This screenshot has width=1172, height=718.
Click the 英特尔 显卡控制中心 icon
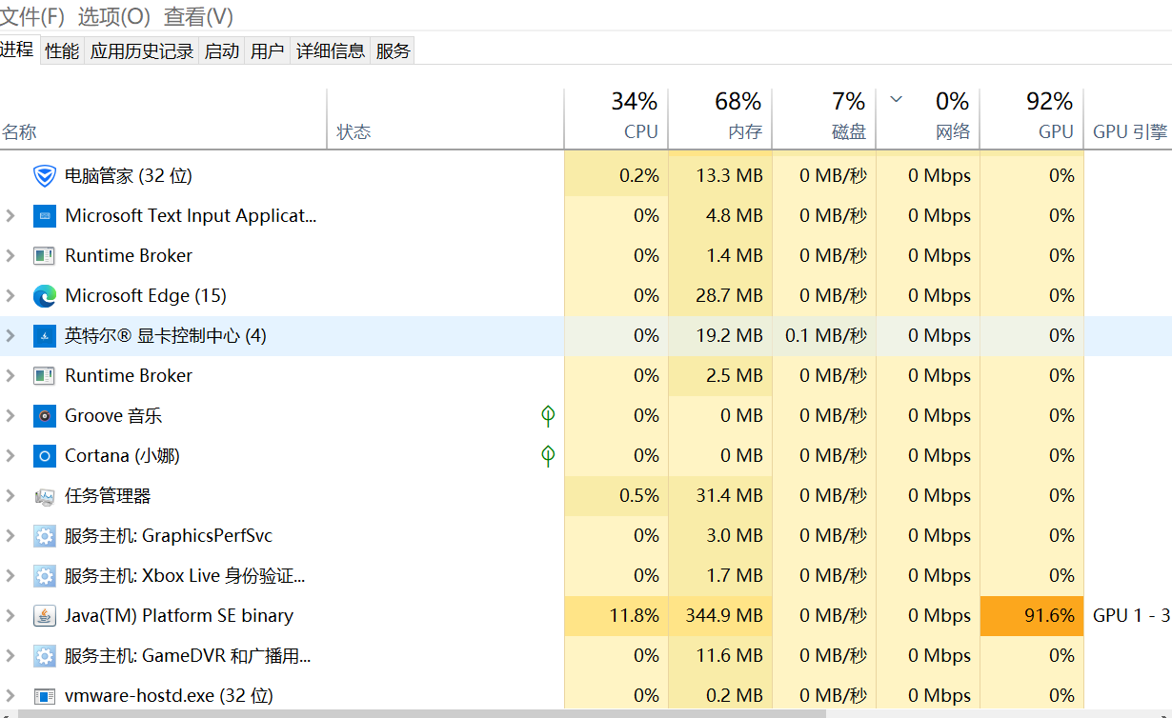45,336
